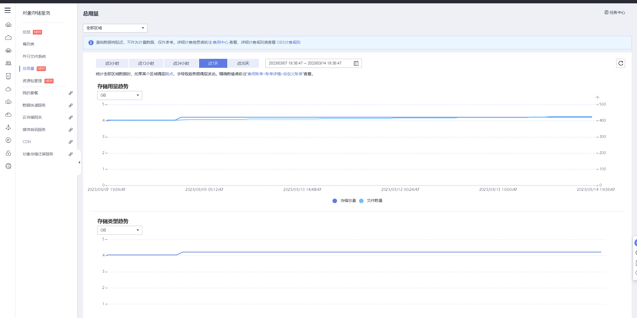Expand the 全部区域 region dropdown
Viewport: 637px width, 318px height.
click(115, 28)
